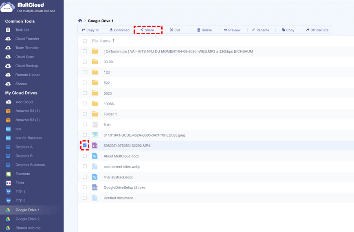Click Copy in toolbar
The width and height of the screenshot is (354, 232).
click(288, 30)
